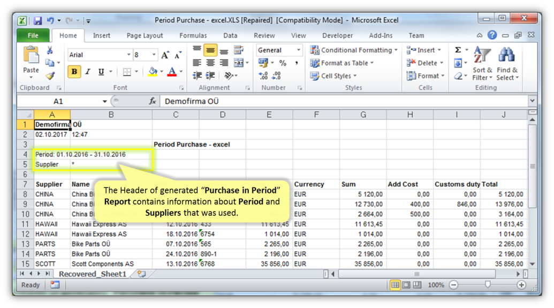Open the File tab
Image resolution: width=554 pixels, height=308 pixels.
(x=33, y=35)
